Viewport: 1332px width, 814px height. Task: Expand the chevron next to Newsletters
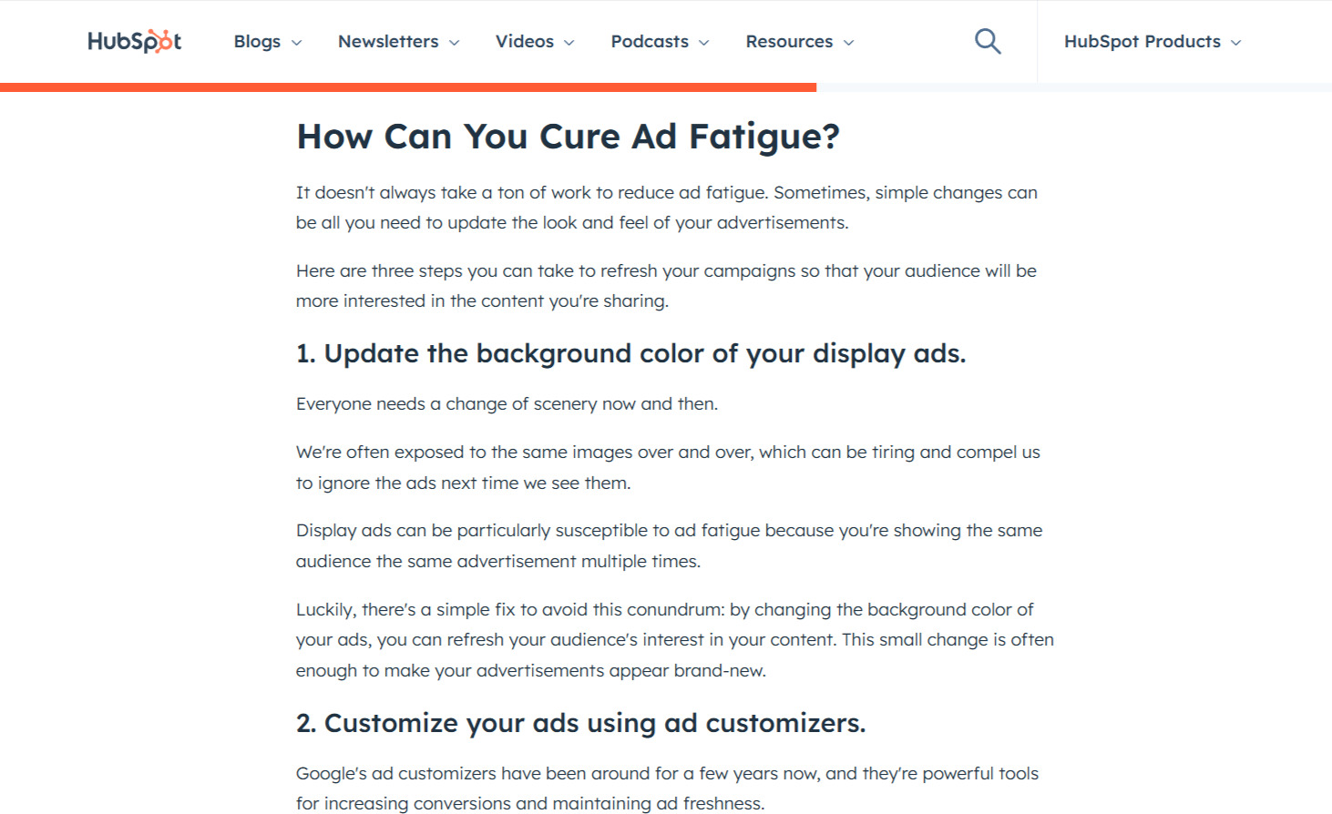coord(454,43)
